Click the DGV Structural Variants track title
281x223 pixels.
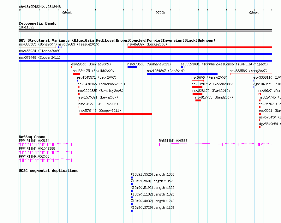click(117, 40)
